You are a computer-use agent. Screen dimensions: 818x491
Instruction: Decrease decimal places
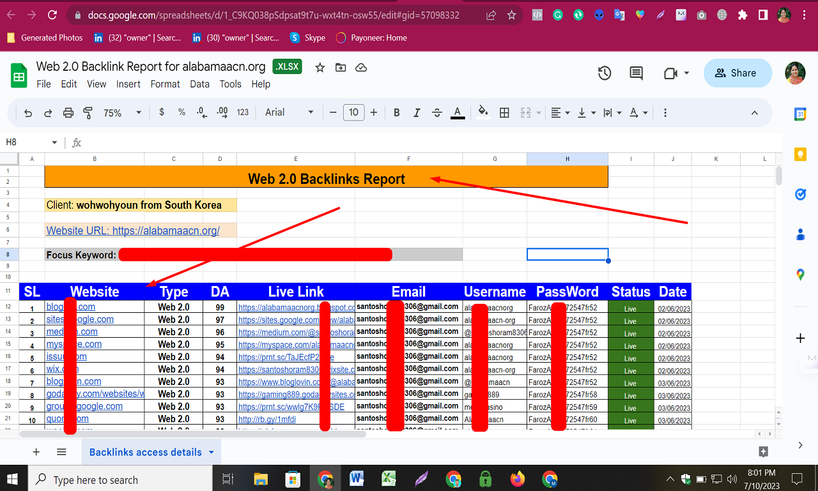pos(202,112)
